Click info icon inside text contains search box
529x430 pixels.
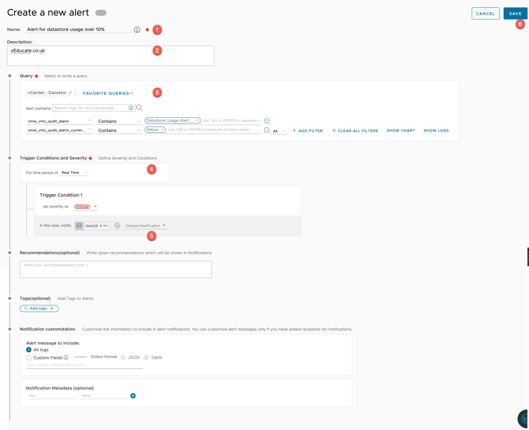(x=131, y=108)
